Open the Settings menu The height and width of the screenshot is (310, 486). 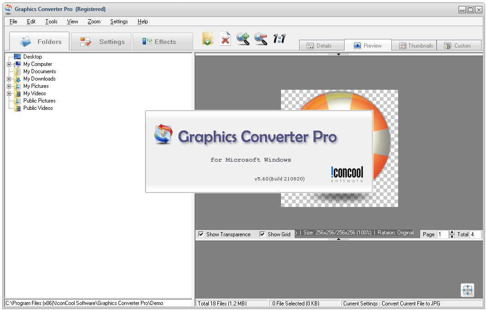(x=119, y=22)
